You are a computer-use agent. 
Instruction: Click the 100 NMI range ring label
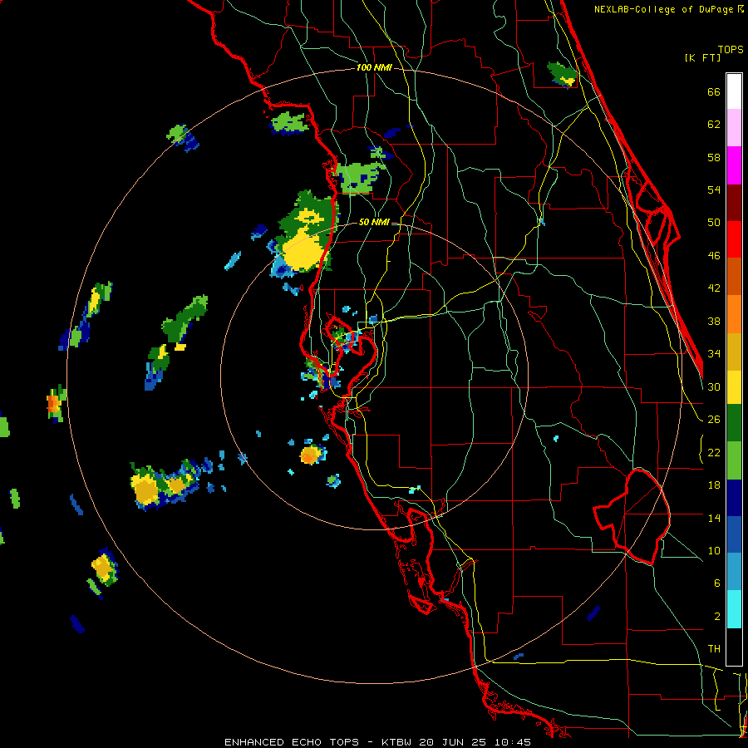coord(374,68)
